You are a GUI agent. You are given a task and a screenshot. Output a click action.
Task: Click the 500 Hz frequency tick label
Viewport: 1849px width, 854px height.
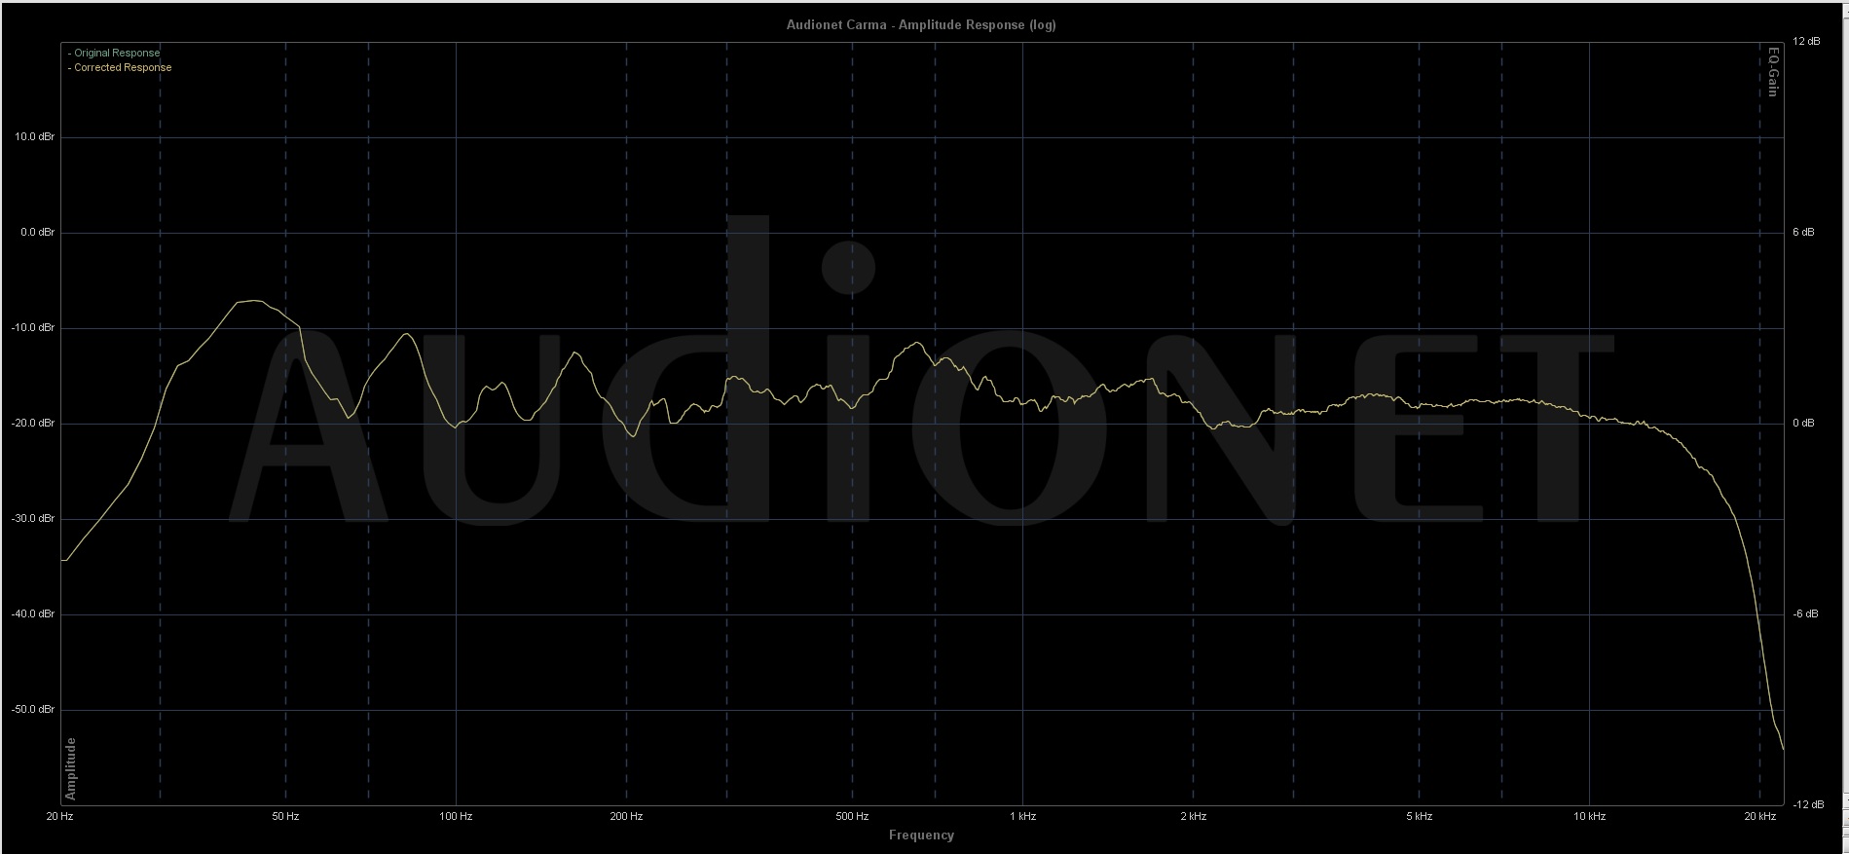pyautogui.click(x=852, y=816)
